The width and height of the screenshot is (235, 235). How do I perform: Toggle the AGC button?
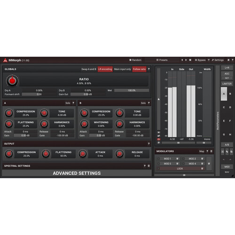tap(227, 74)
